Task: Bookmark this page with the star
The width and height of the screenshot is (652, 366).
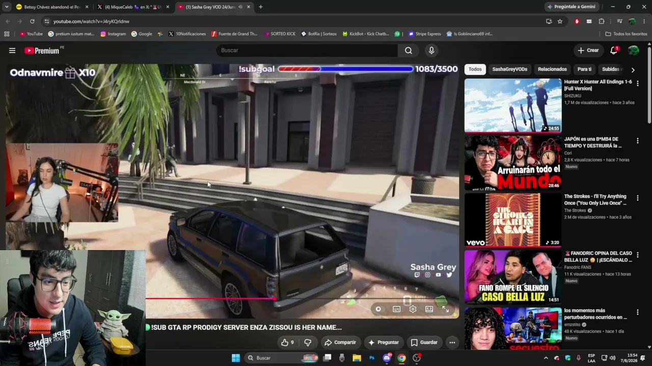Action: click(x=560, y=21)
